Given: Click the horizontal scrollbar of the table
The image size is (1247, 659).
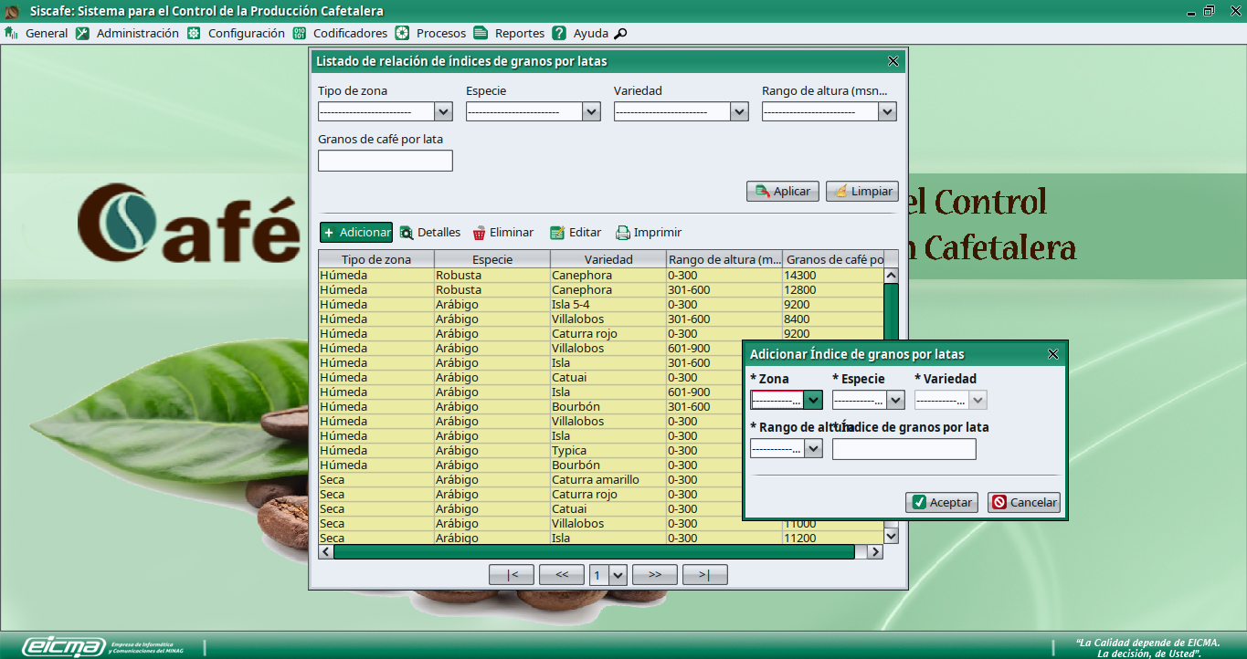Looking at the screenshot, I should [594, 552].
